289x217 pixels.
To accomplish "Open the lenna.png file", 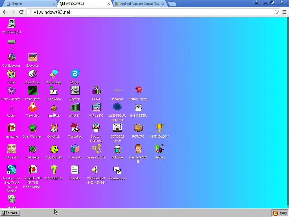I will click(11, 128).
